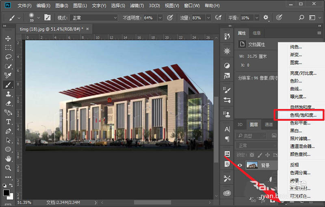Open the Adjustments panel icon
Image resolution: width=325 pixels, height=207 pixels.
pyautogui.click(x=227, y=66)
